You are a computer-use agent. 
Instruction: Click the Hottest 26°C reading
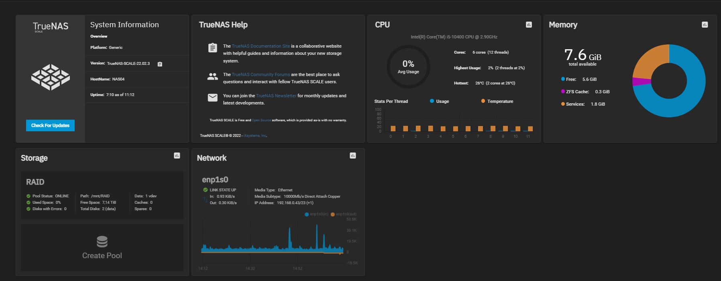[485, 83]
